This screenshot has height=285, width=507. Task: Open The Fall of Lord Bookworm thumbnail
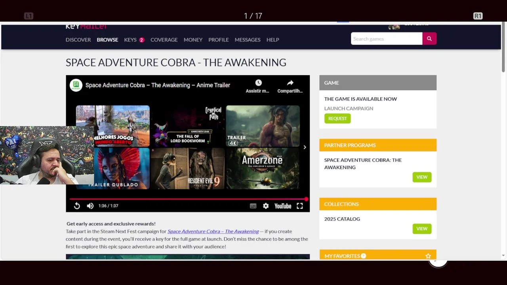[x=188, y=126]
